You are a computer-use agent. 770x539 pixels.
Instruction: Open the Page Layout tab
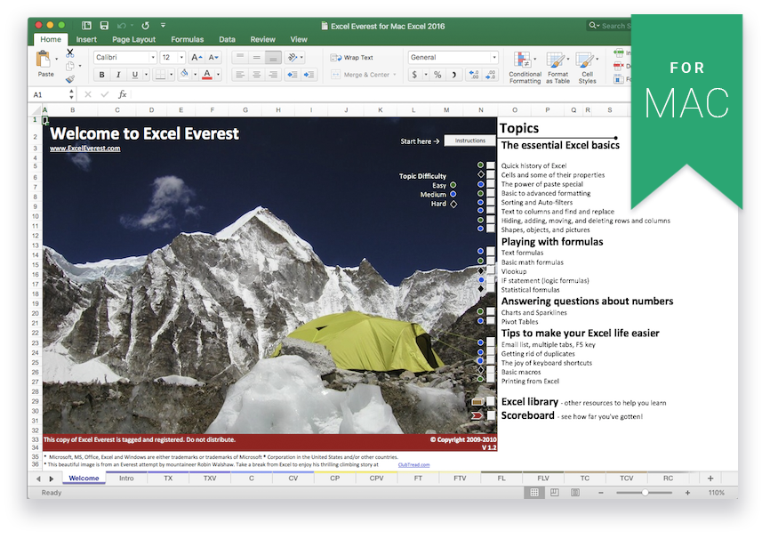[133, 39]
